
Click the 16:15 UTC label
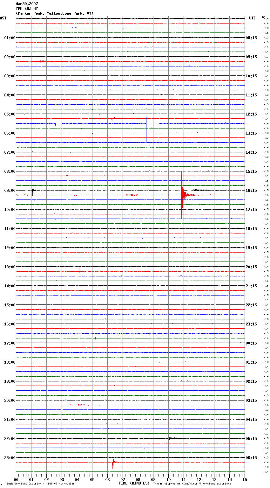click(251, 191)
